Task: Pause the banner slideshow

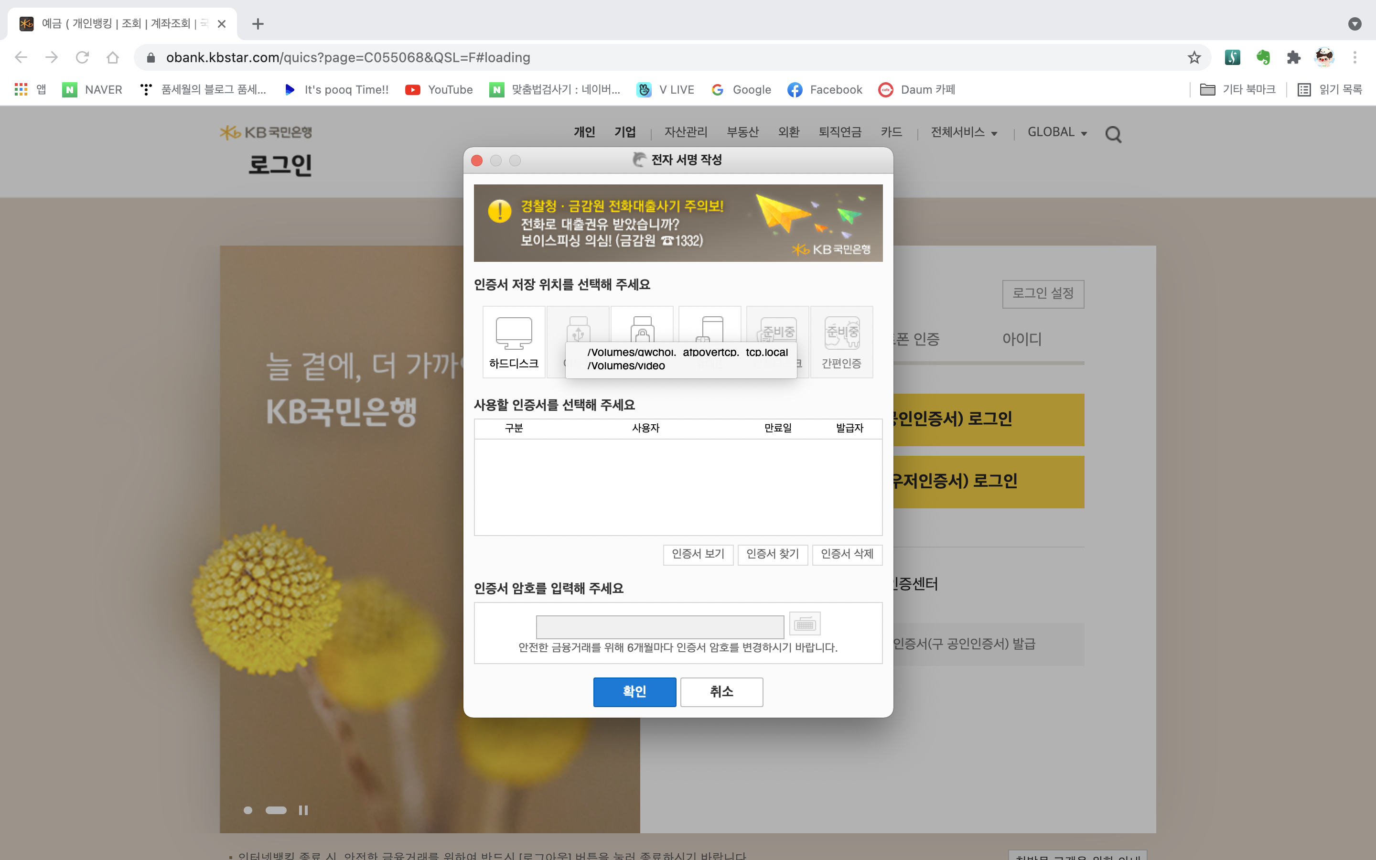Action: click(303, 810)
